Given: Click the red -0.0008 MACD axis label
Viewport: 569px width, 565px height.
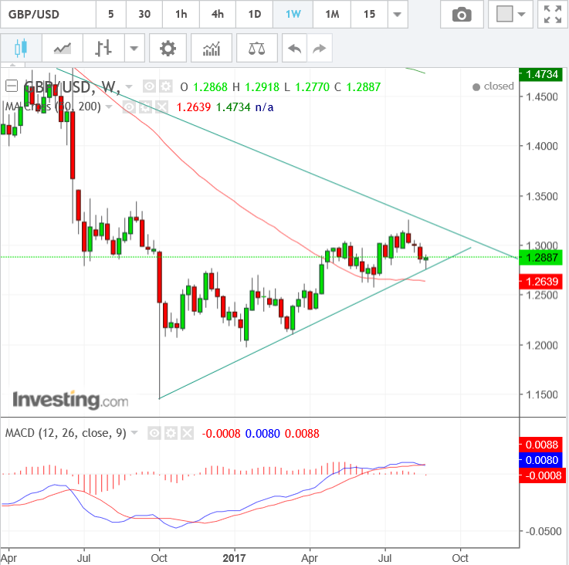Looking at the screenshot, I should (541, 475).
